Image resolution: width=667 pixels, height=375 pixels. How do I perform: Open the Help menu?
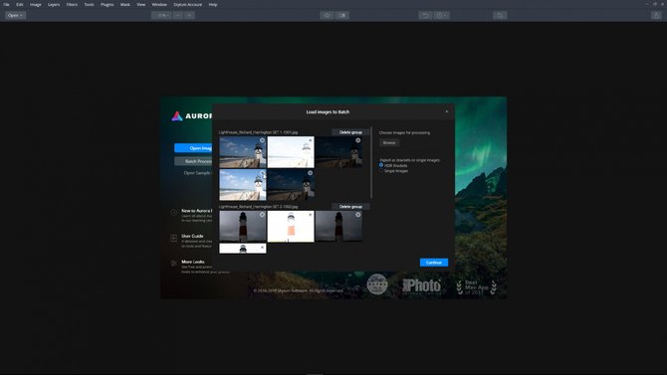(213, 5)
